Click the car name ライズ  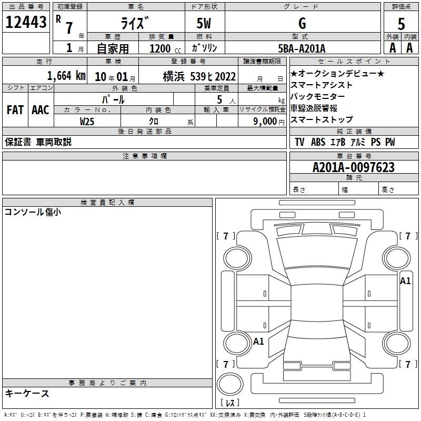135,23
